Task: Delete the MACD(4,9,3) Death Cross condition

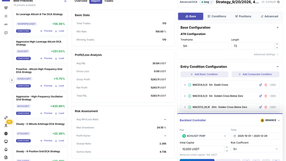Action: point(266,85)
